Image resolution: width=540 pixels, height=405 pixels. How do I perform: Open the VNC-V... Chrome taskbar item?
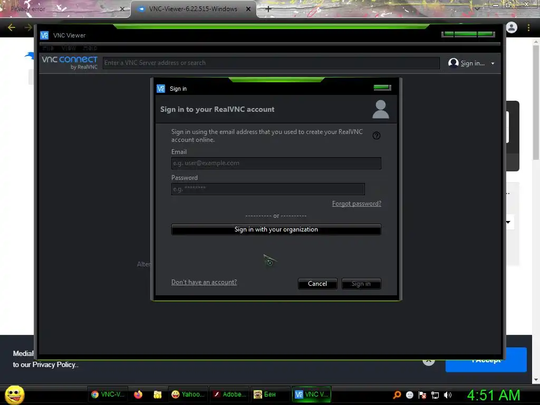[108, 394]
